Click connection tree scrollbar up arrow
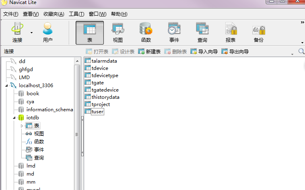This screenshot has height=190, width=305. click(77, 61)
